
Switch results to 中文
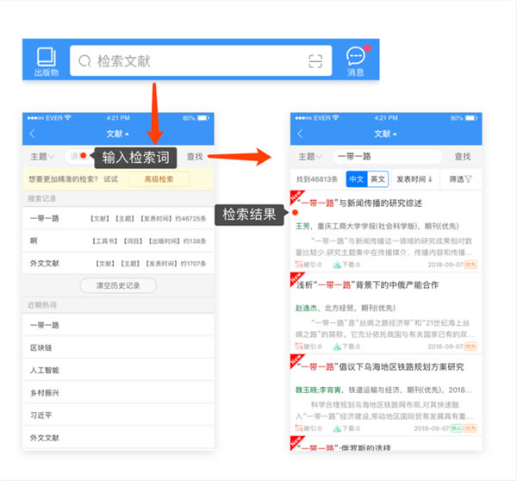pyautogui.click(x=357, y=179)
